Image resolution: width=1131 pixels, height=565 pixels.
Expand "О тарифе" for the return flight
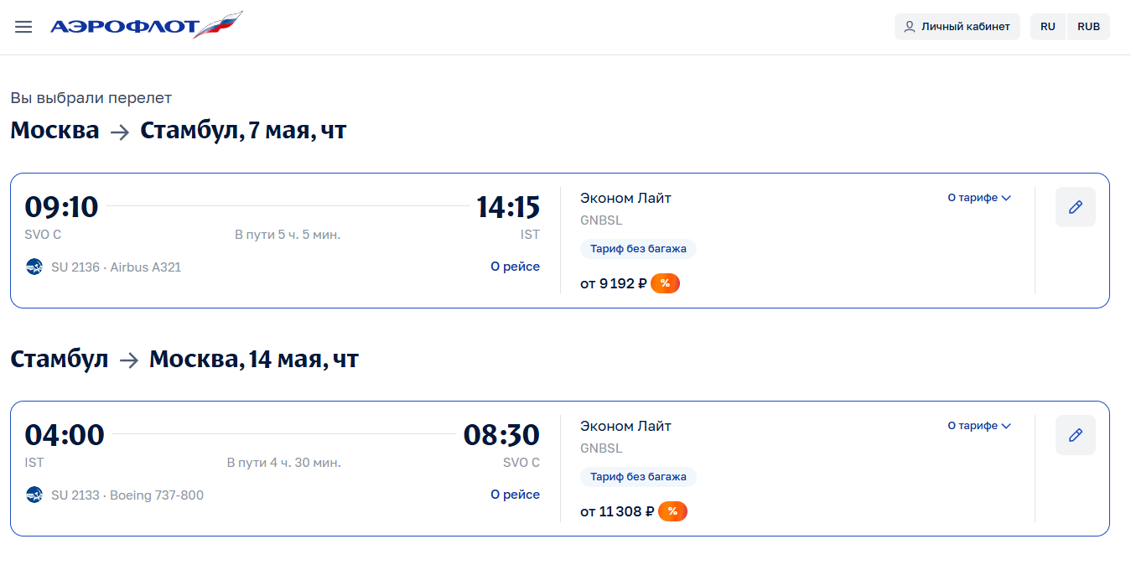978,426
